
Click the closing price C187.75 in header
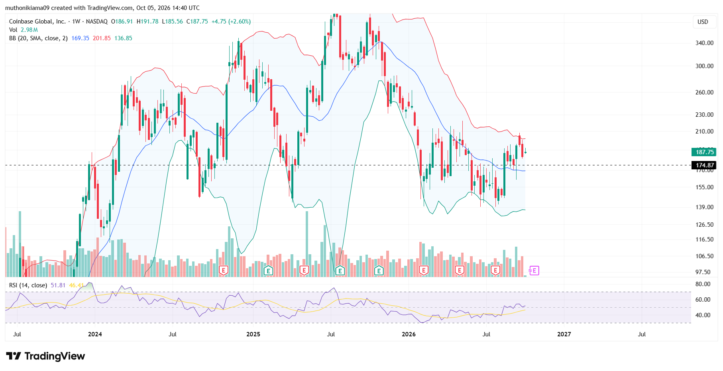coord(197,22)
